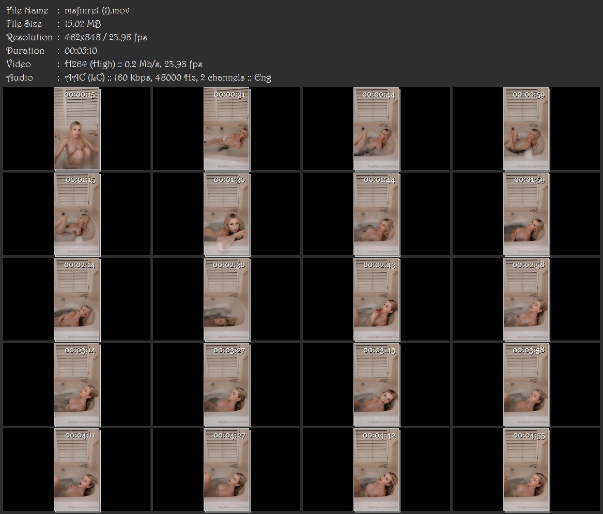
Task: Open the 00:01:30 thumbnail
Action: [227, 214]
